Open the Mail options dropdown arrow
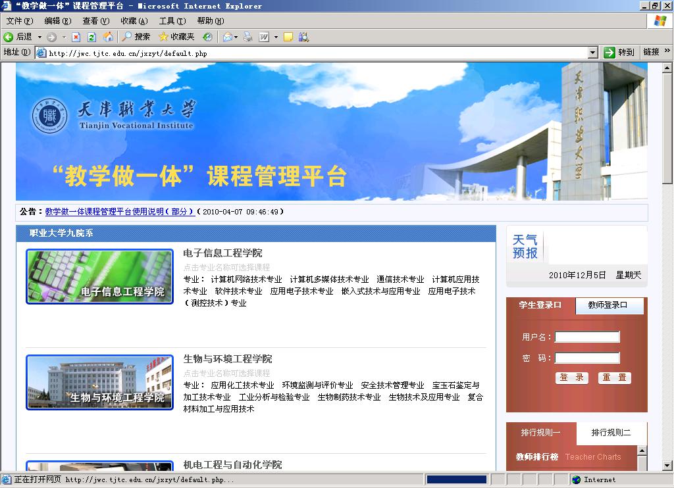The width and height of the screenshot is (674, 488). [236, 37]
